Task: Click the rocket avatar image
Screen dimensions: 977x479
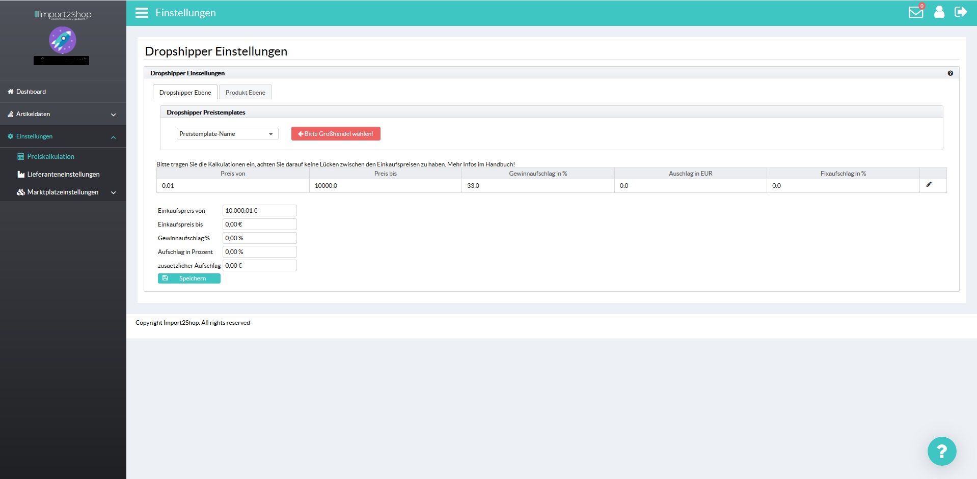Action: tap(62, 40)
